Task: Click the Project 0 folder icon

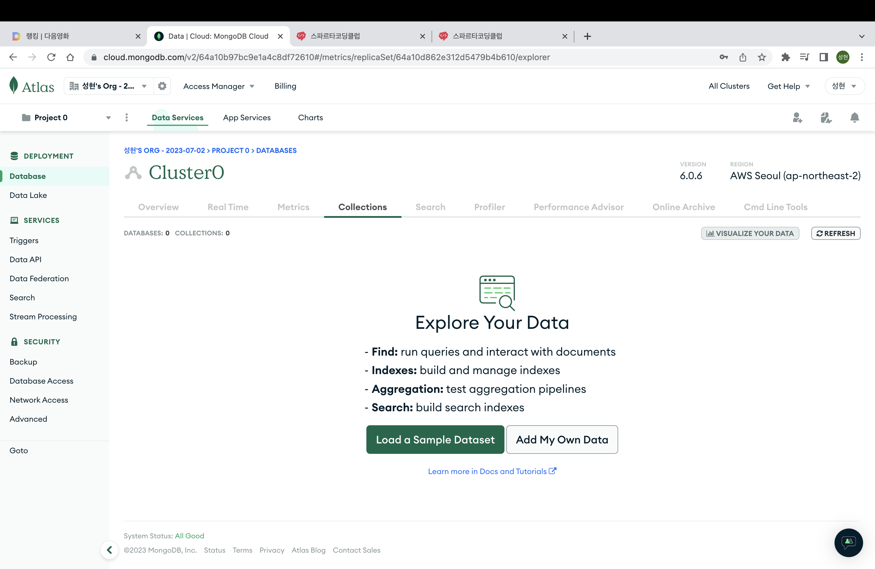Action: (26, 117)
